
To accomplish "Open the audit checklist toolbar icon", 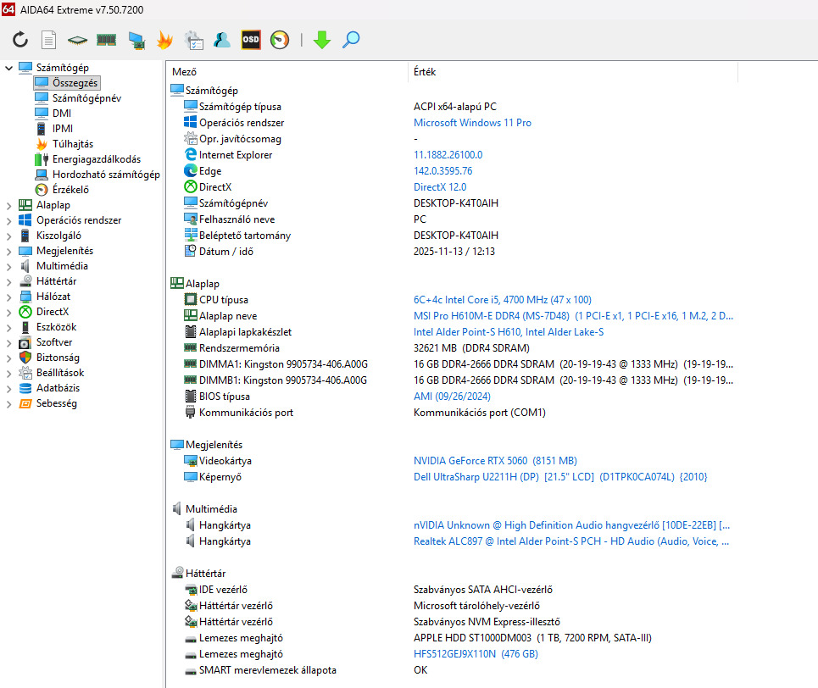I will tap(193, 40).
